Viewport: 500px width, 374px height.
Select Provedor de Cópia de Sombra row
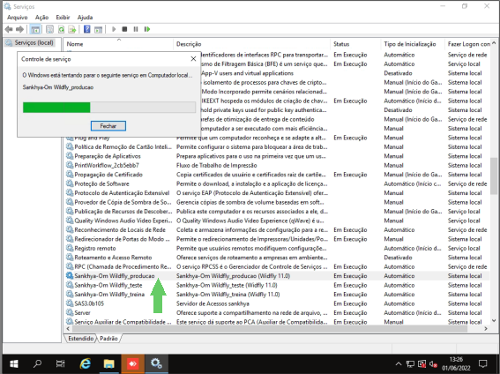coord(277,202)
